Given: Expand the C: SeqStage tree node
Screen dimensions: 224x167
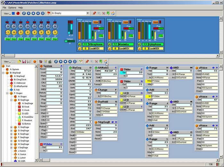Looking at the screenshot, I should (11, 127).
